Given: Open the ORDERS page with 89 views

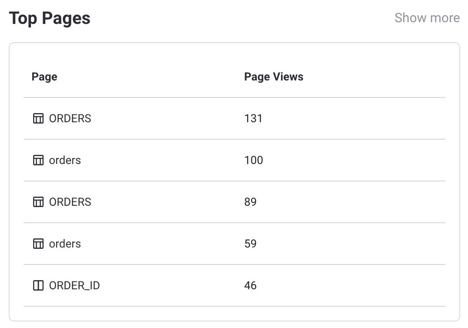Looking at the screenshot, I should pyautogui.click(x=70, y=202).
